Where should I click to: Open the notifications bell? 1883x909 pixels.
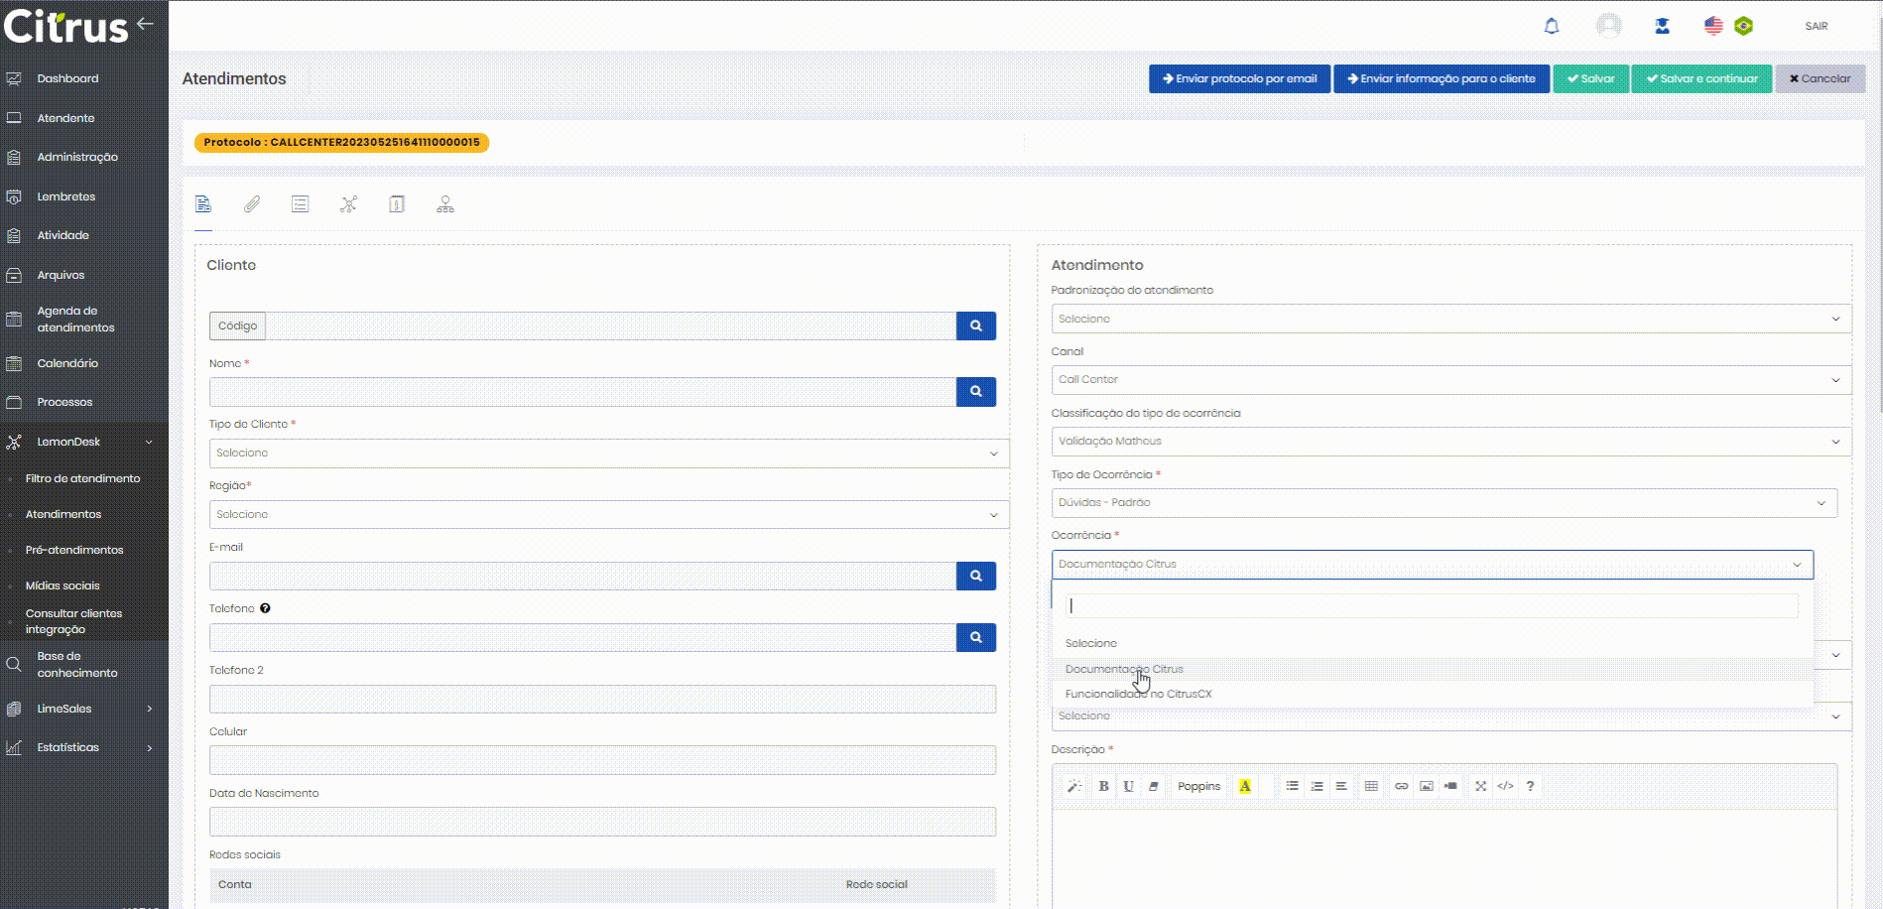point(1552,27)
